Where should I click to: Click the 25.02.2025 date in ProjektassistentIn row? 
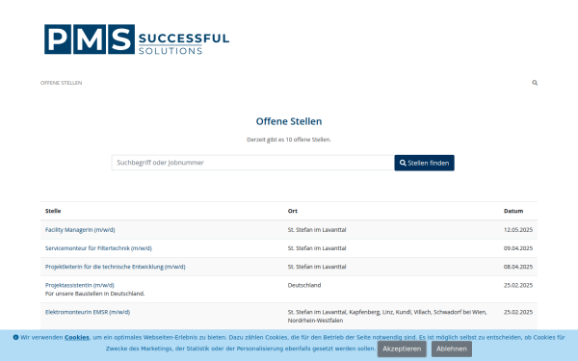(x=518, y=285)
